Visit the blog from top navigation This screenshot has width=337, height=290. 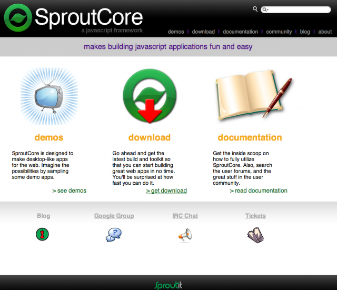point(305,32)
